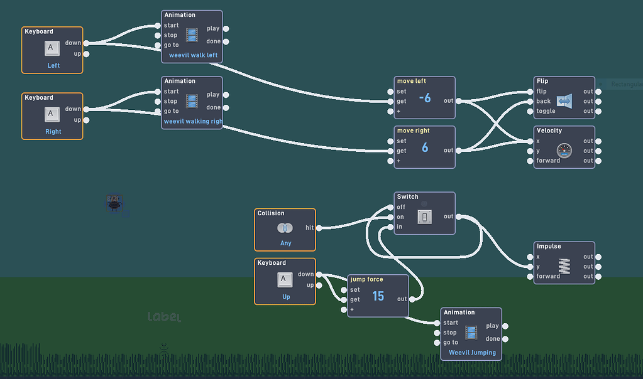
Task: Click the 'Up' key label in Keyboard node
Action: 286,297
